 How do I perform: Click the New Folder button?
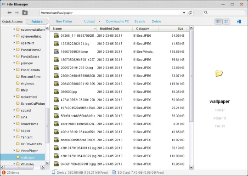coord(64,21)
